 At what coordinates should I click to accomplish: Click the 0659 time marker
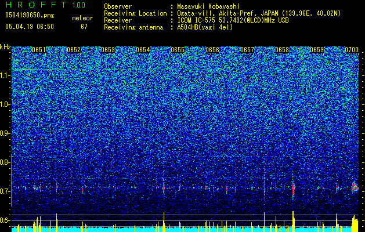pos(317,50)
